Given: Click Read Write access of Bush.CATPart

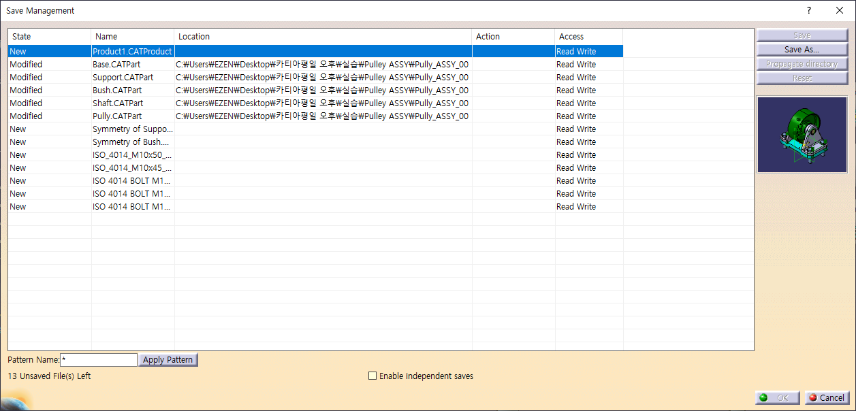Looking at the screenshot, I should click(x=576, y=90).
